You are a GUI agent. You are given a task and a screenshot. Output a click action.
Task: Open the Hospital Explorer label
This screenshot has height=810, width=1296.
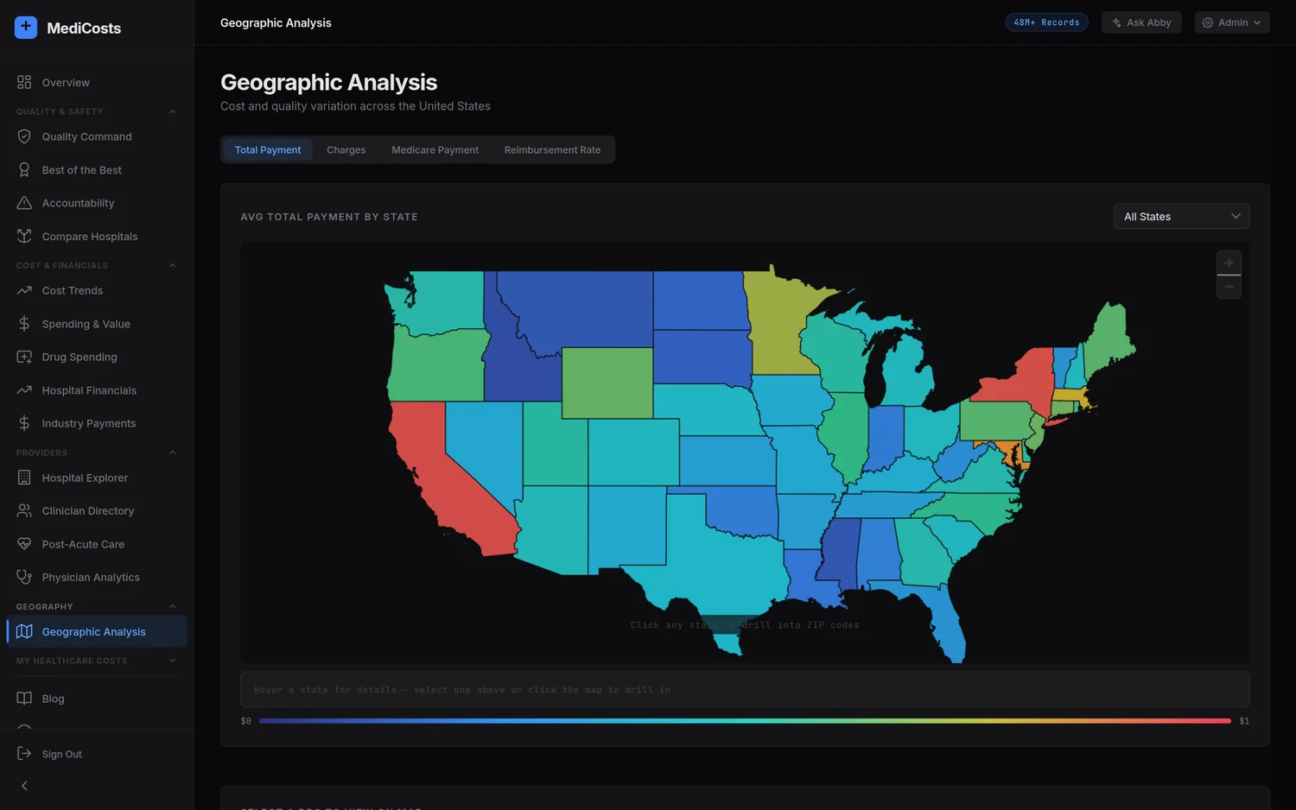85,478
